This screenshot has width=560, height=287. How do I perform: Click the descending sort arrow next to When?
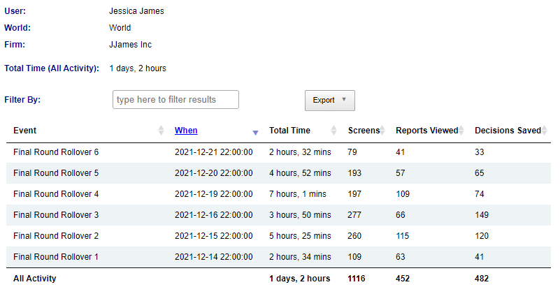click(x=255, y=131)
